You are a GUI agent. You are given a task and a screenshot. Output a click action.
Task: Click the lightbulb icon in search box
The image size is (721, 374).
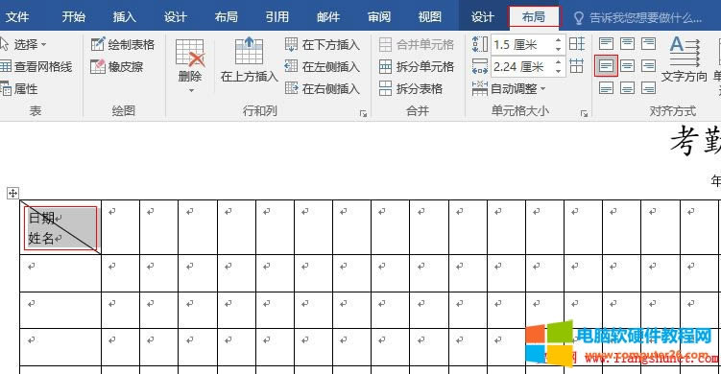pos(579,18)
